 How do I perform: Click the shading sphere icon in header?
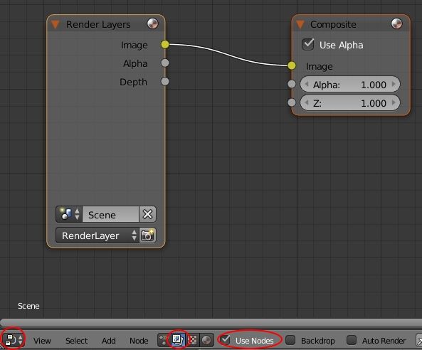(206, 340)
